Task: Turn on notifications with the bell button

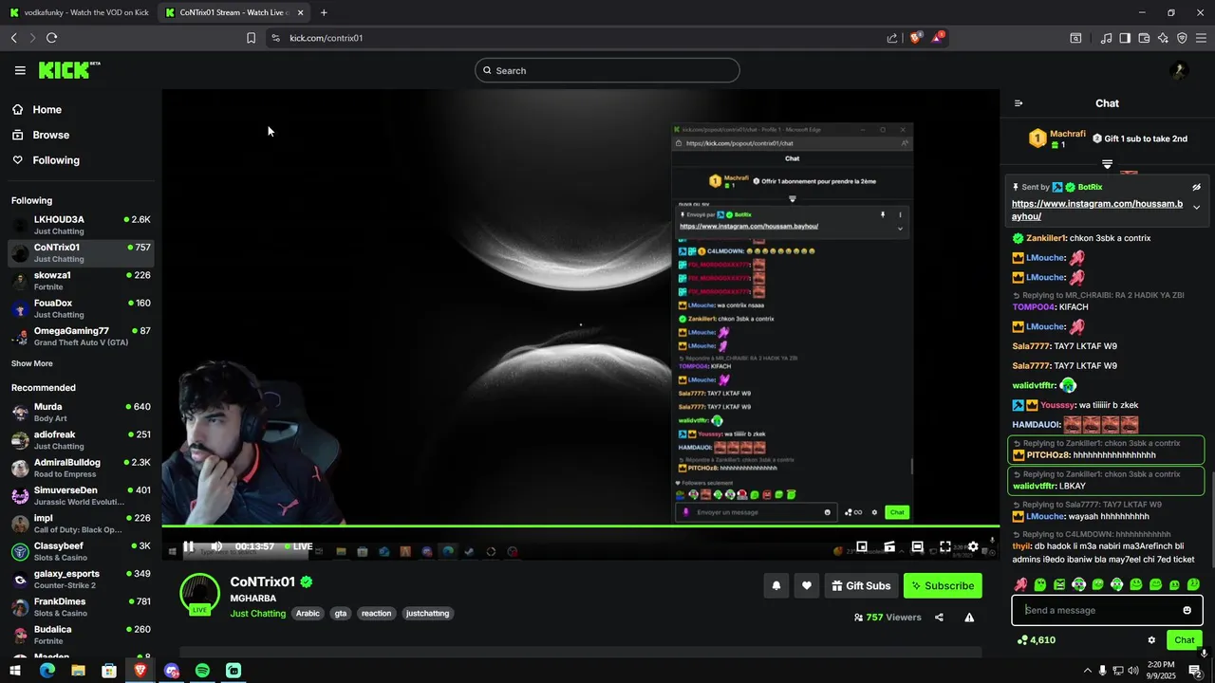Action: 776,585
